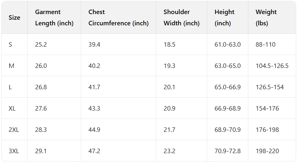Viewport: 297px width, 162px height.
Task: Select the L size row label
Action: 10,87
